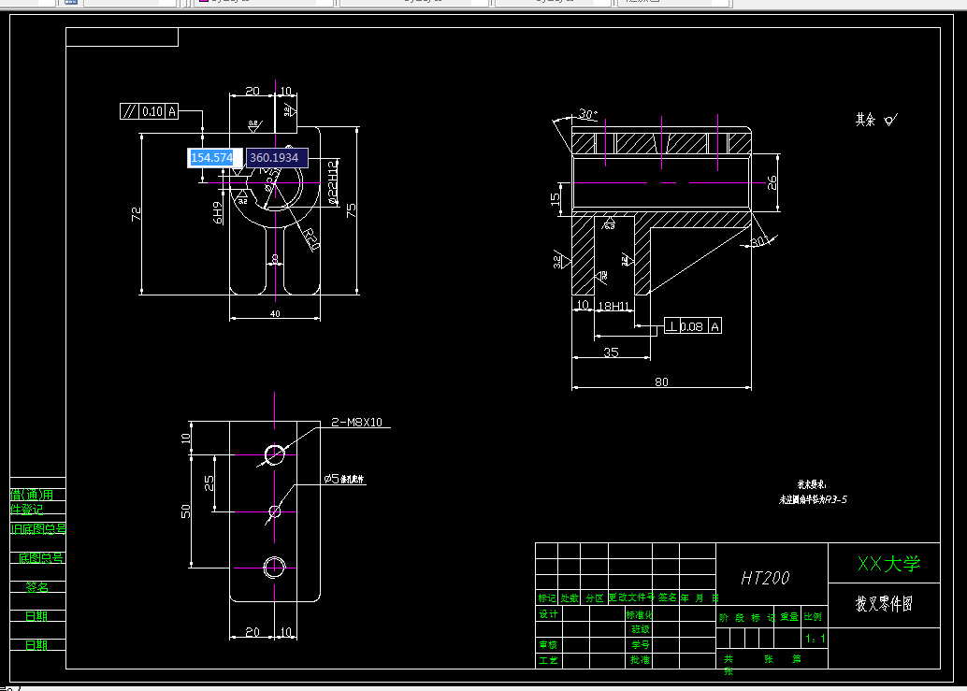The height and width of the screenshot is (691, 967).
Task: Select the XX大学 title text
Action: point(888,564)
